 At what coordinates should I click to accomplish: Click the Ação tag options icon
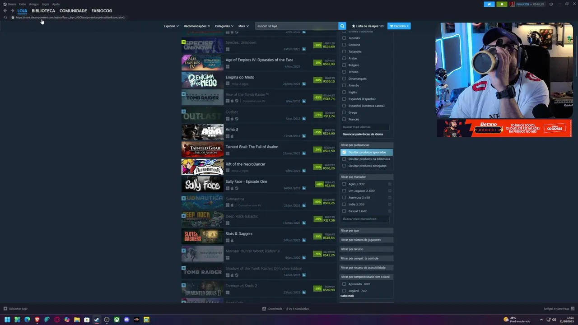coord(390,184)
